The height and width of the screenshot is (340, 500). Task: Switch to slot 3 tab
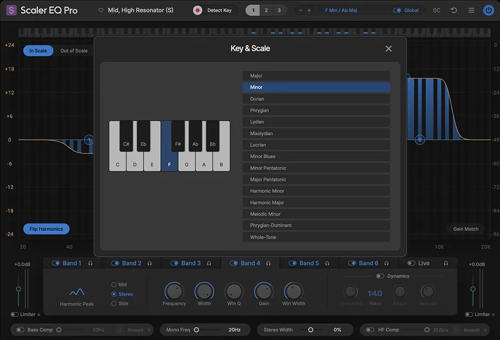(279, 10)
